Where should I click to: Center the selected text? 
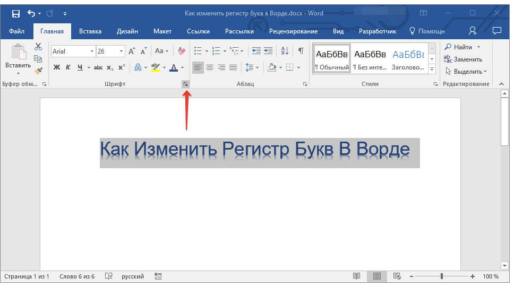(x=210, y=67)
